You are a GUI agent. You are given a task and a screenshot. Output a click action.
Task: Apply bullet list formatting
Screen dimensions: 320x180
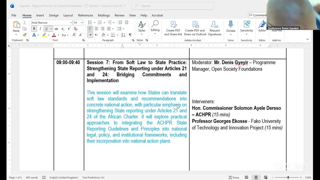[90, 22]
